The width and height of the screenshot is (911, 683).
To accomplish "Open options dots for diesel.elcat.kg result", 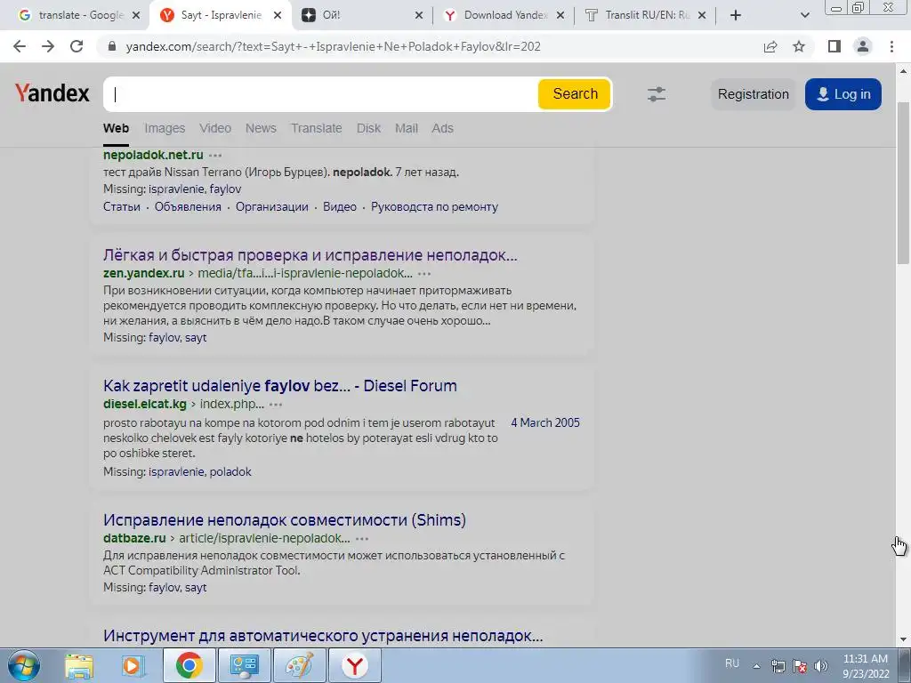I will 276,405.
